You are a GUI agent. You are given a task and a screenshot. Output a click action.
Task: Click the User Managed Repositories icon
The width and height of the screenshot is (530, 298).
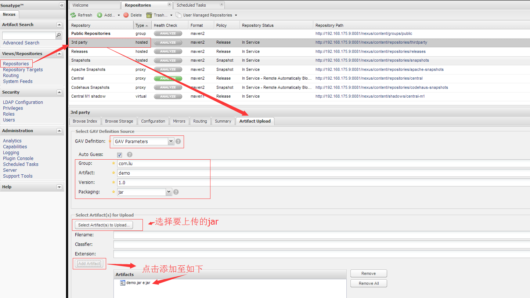coord(179,15)
